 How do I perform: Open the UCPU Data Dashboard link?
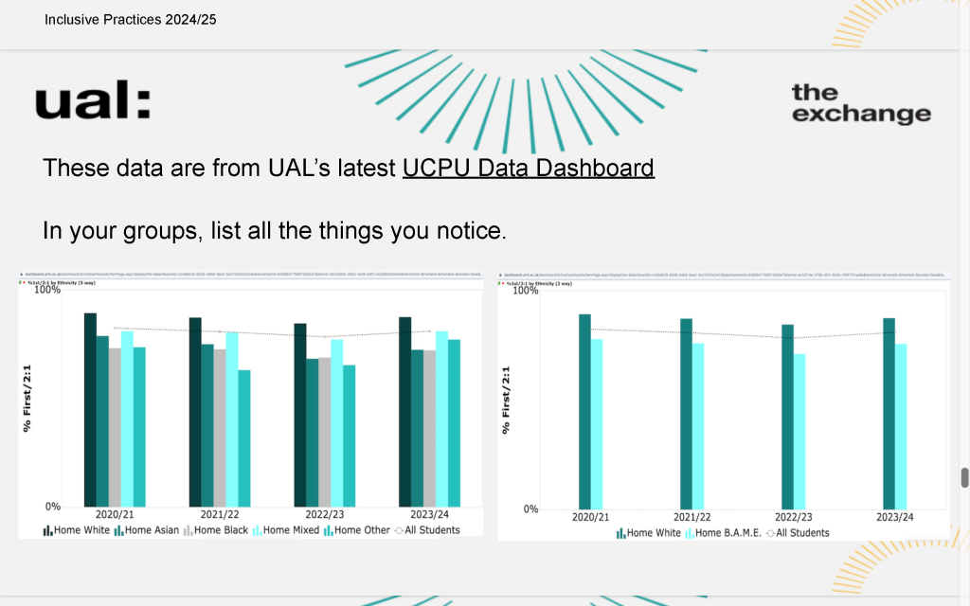pos(529,169)
